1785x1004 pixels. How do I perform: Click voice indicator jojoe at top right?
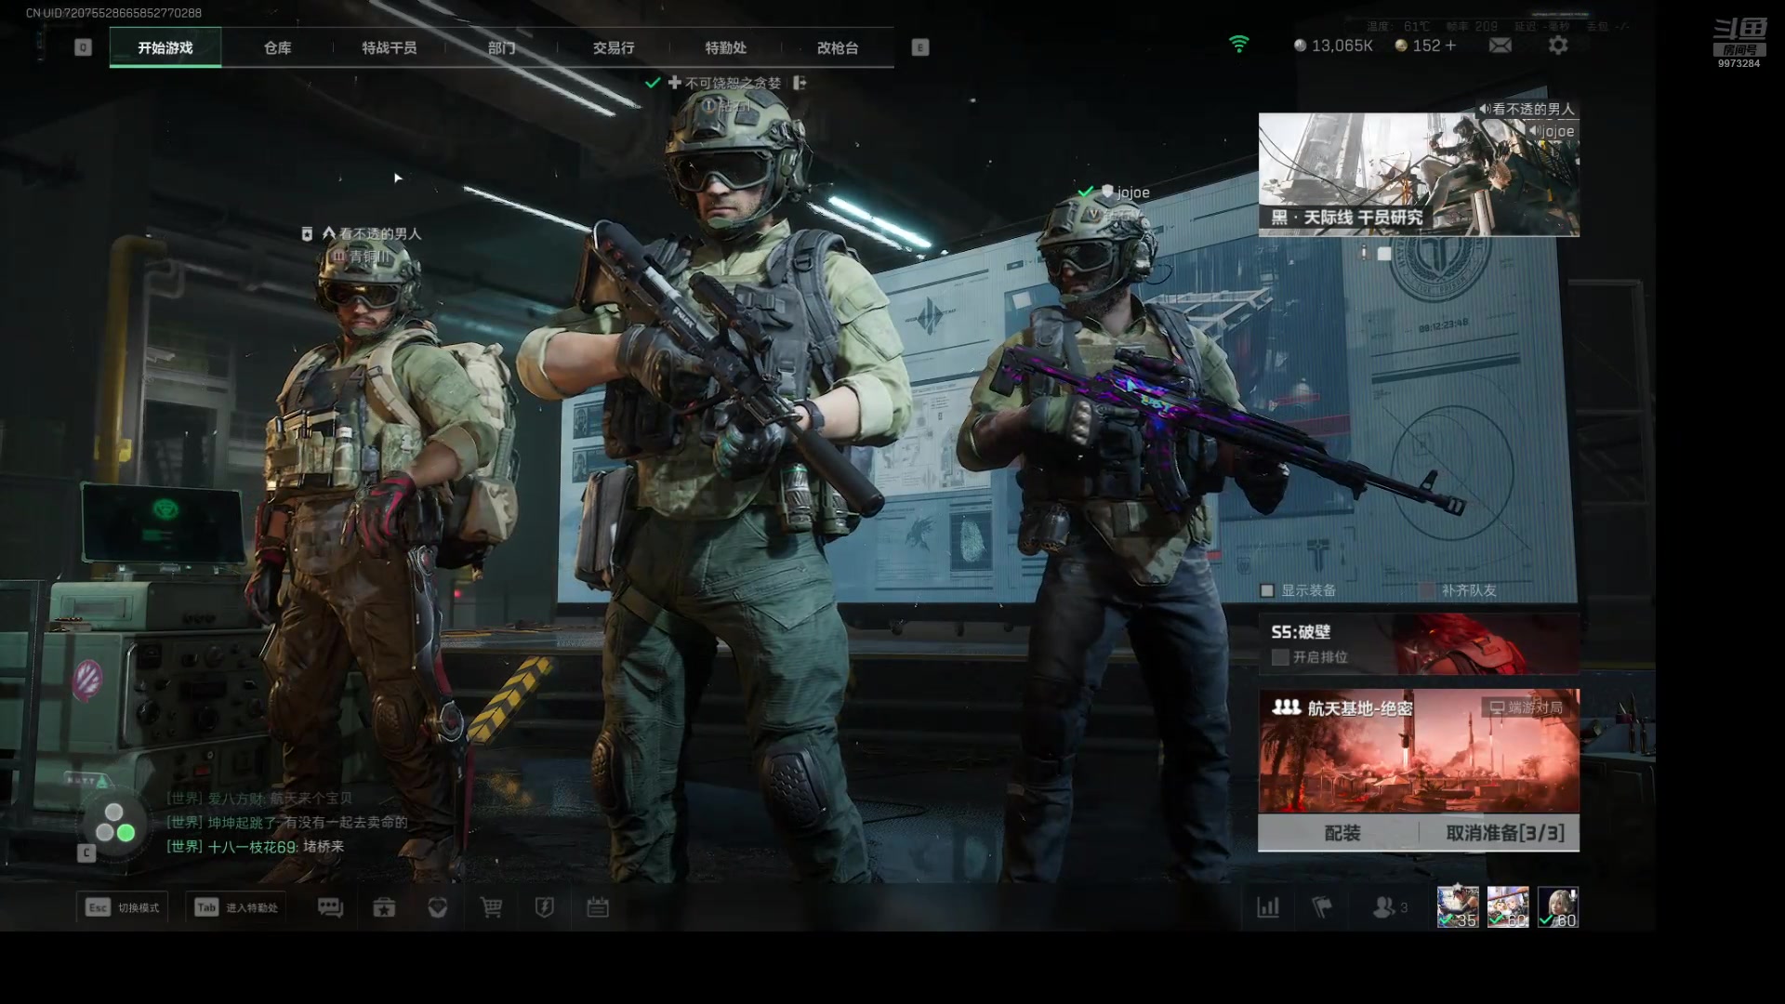[1552, 131]
